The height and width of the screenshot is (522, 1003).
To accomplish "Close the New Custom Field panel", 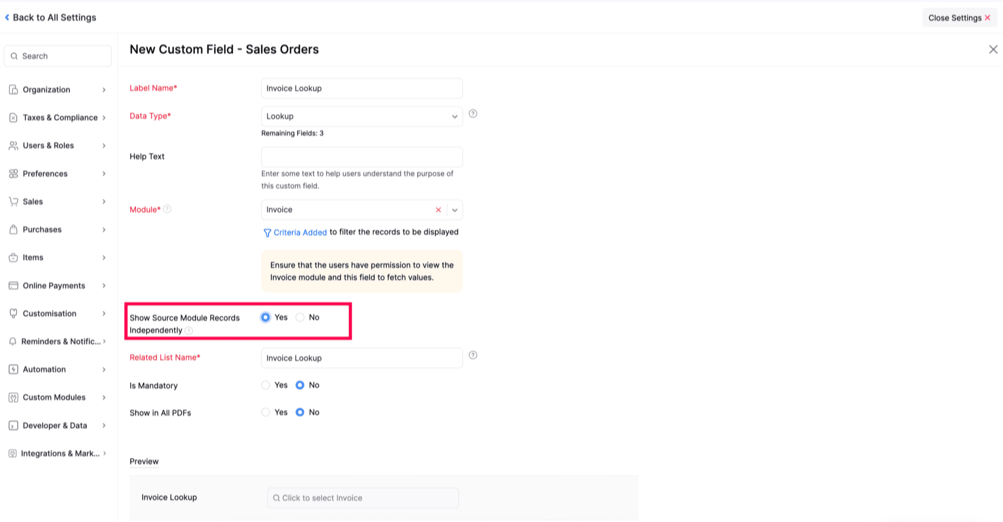I will [993, 49].
